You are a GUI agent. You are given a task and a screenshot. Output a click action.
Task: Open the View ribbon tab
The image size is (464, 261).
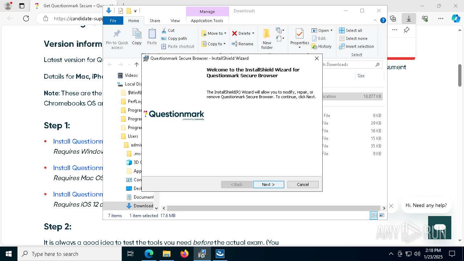click(x=175, y=21)
